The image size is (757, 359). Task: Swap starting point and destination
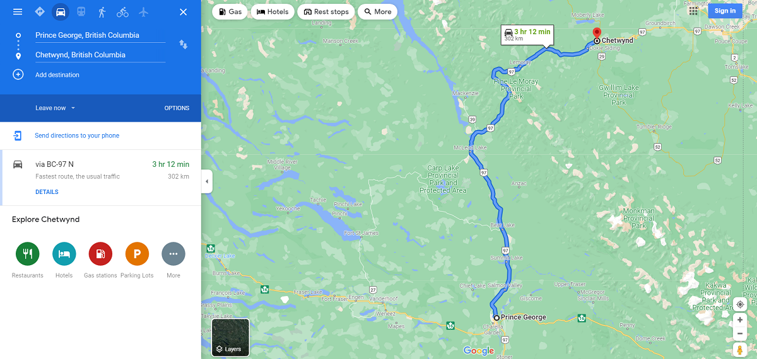[183, 45]
